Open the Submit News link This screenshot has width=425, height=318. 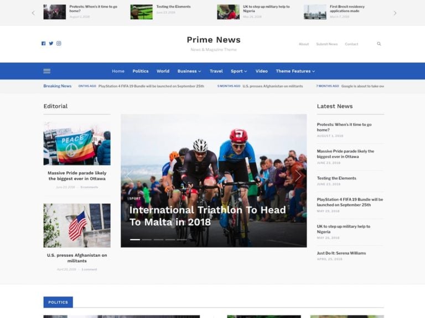(x=327, y=44)
